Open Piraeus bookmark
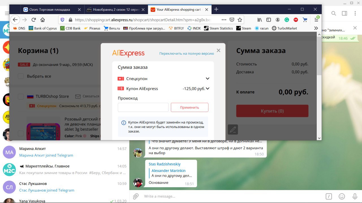362x203 pixels. pos(92,28)
